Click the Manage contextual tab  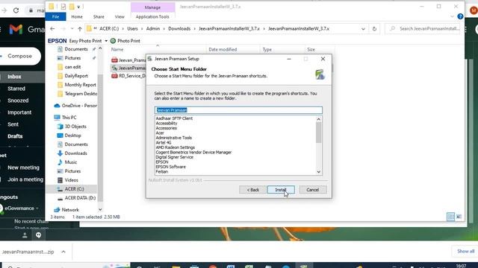click(x=152, y=7)
